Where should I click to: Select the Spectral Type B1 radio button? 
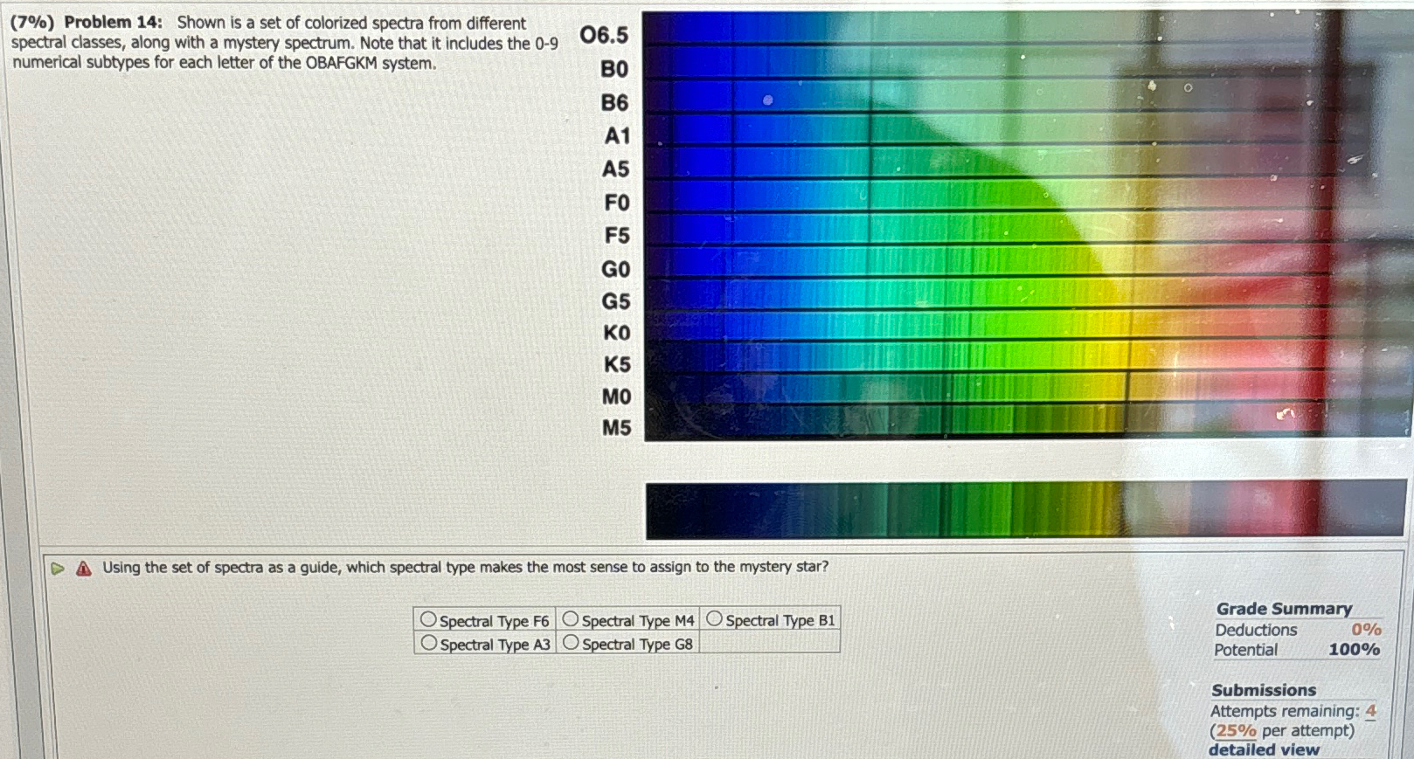coord(714,618)
